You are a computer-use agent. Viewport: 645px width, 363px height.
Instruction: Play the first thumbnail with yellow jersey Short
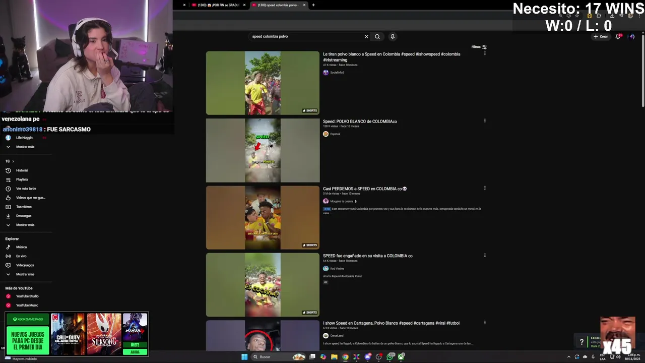click(x=263, y=83)
